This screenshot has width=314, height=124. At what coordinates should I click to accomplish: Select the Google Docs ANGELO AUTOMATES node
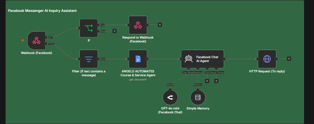pyautogui.click(x=138, y=59)
